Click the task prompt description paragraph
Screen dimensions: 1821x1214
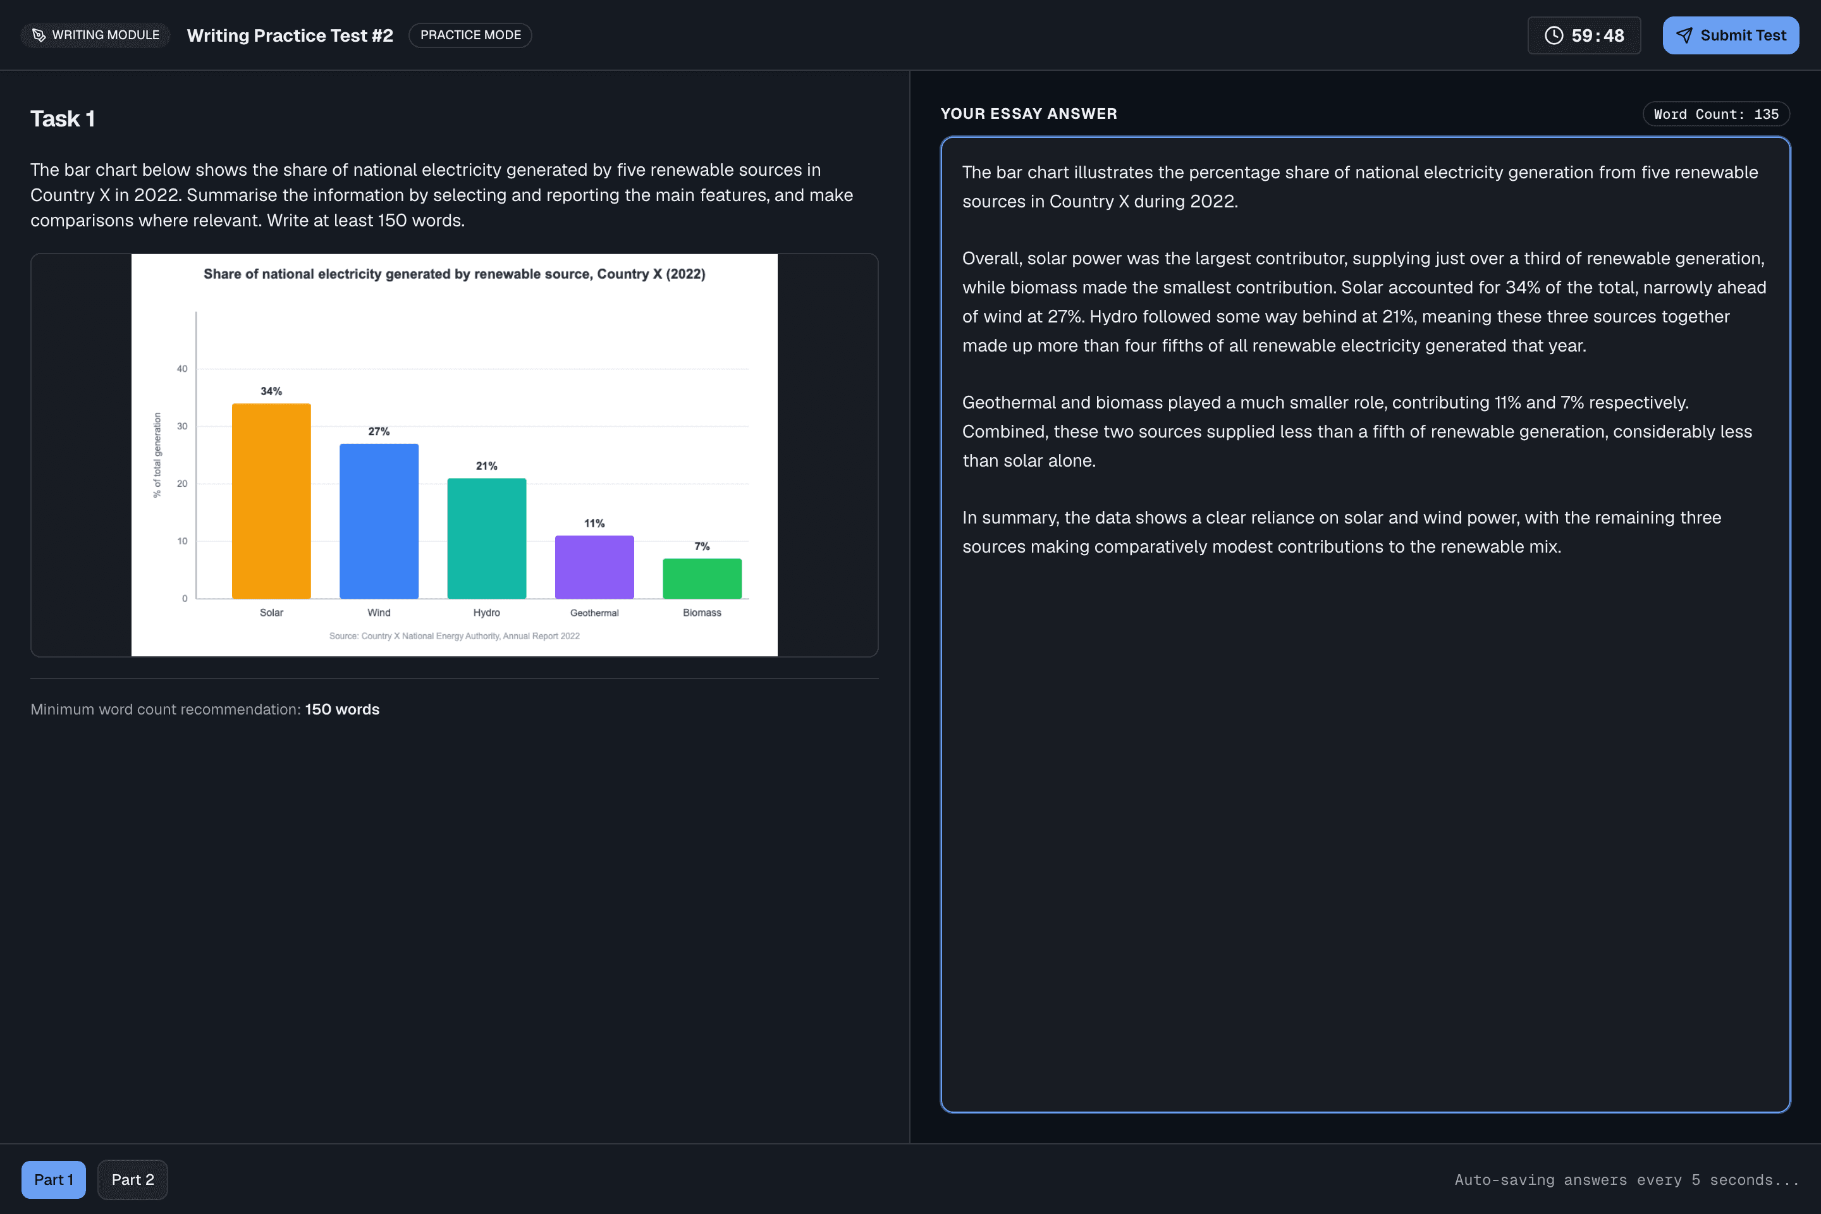point(441,195)
